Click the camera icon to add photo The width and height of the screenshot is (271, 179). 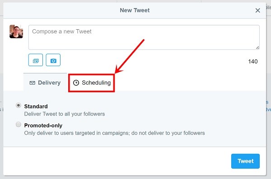53,60
